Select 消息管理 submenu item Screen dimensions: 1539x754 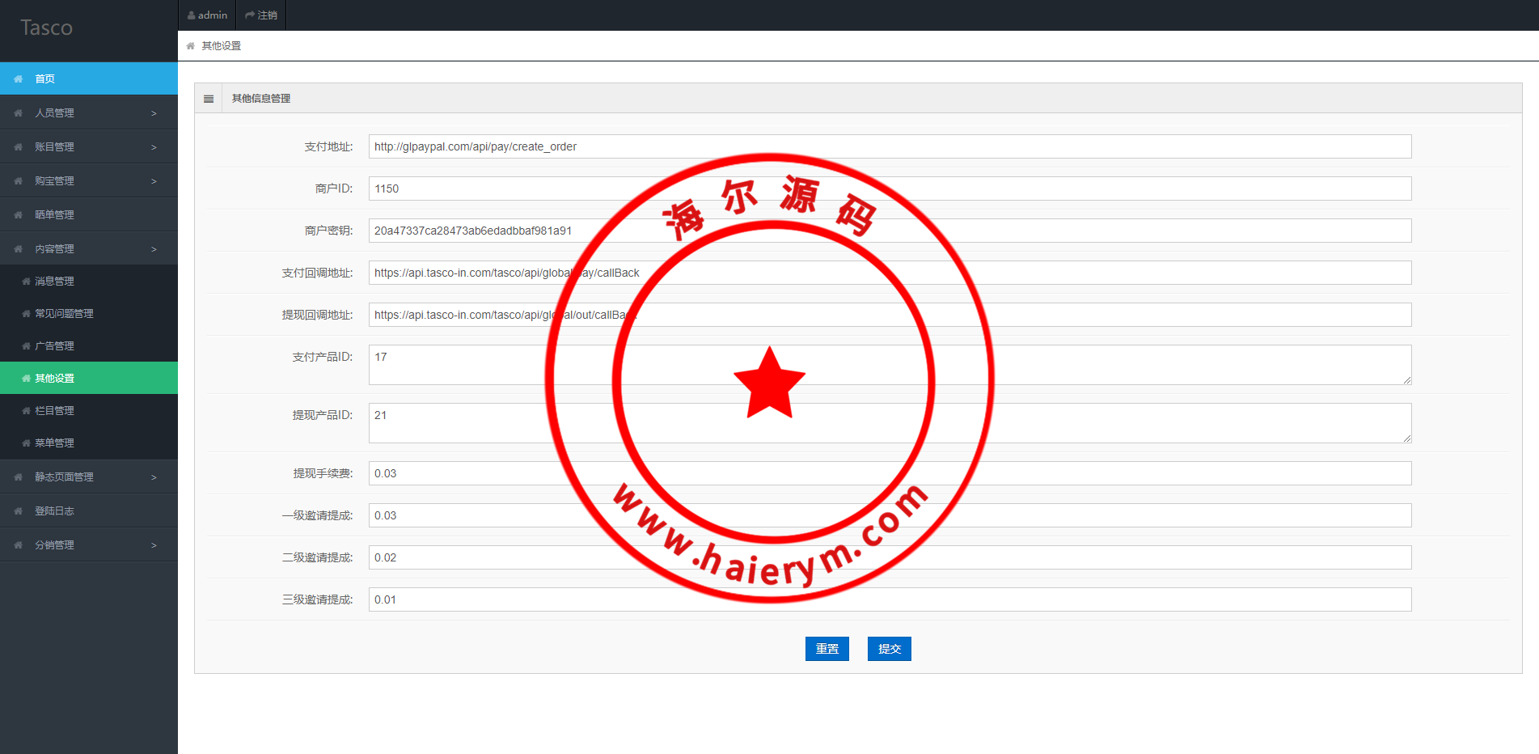[x=89, y=281]
